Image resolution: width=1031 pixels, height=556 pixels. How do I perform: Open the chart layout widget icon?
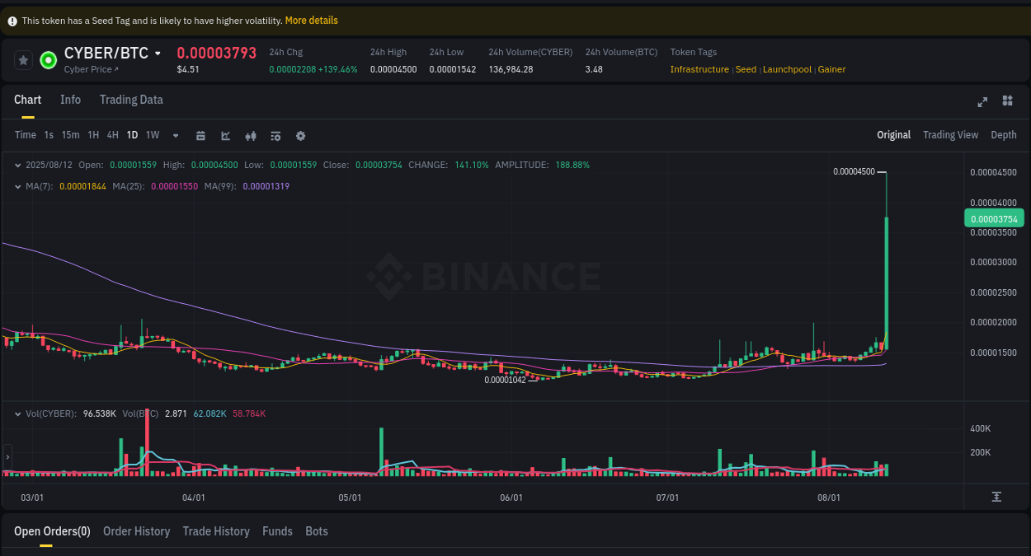(1007, 100)
